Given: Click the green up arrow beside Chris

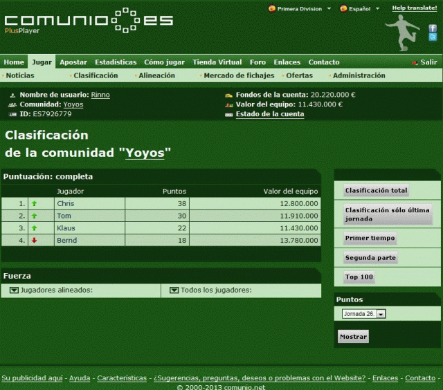Looking at the screenshot, I should [x=35, y=204].
